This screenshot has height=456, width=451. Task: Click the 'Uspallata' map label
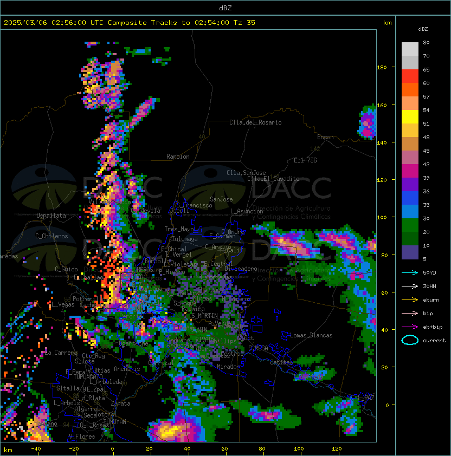click(x=51, y=216)
